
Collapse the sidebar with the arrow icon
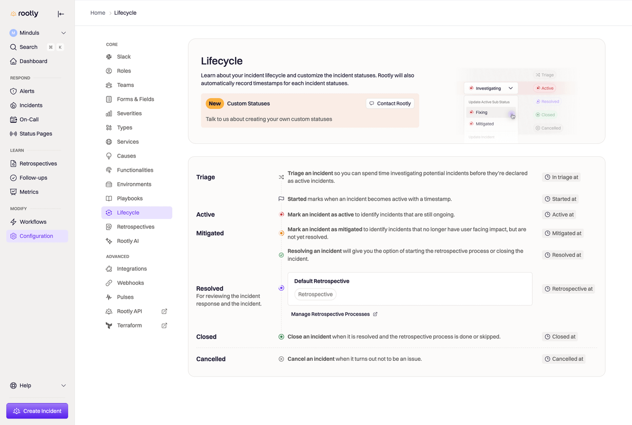coord(61,14)
